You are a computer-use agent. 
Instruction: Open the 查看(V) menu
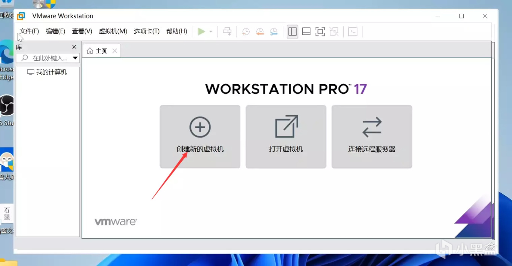(x=82, y=31)
